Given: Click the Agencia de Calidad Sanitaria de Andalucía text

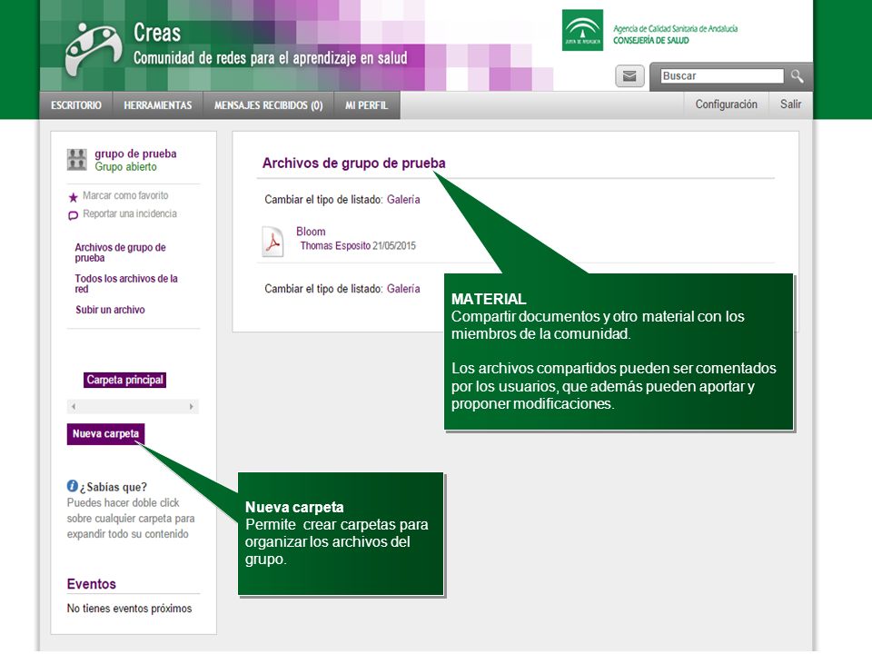Looking at the screenshot, I should point(675,28).
